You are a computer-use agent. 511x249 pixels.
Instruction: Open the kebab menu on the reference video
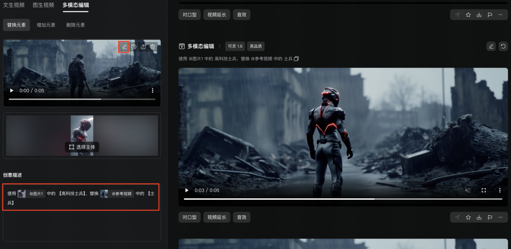[x=152, y=90]
